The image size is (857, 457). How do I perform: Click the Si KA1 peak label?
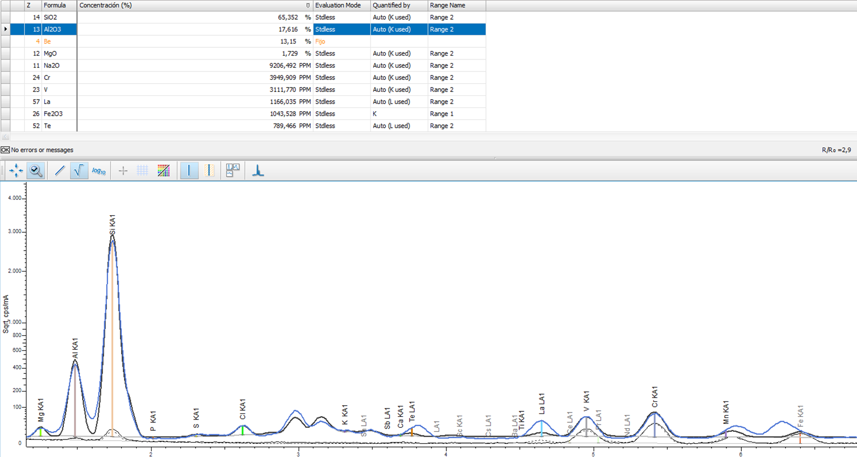pos(112,225)
